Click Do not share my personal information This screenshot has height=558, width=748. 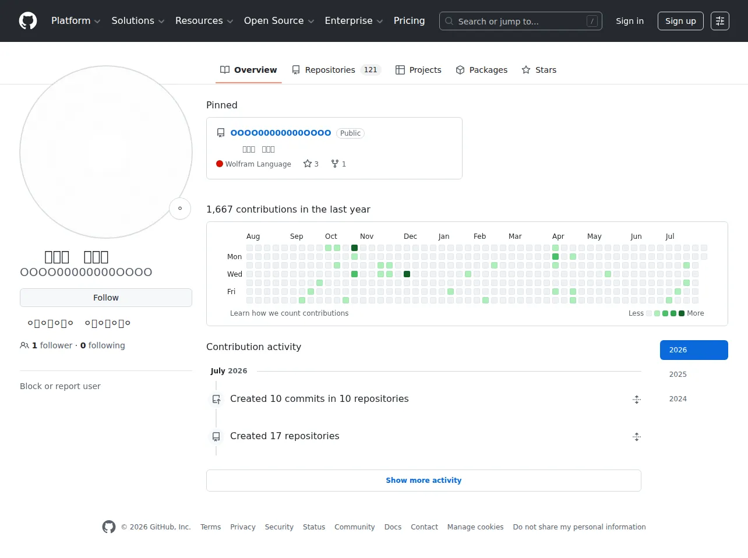click(x=580, y=527)
